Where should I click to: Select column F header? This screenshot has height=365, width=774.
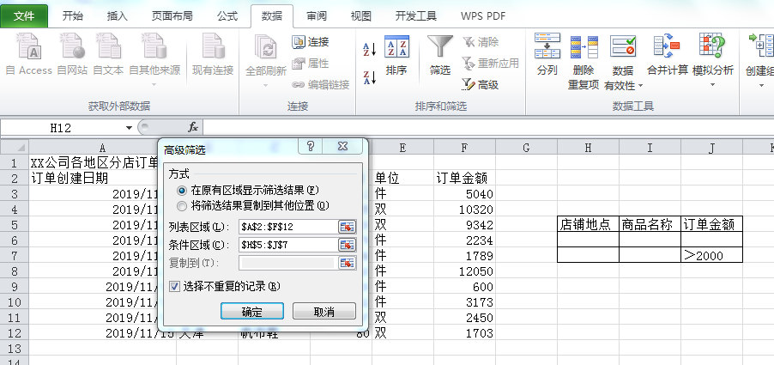coord(464,147)
